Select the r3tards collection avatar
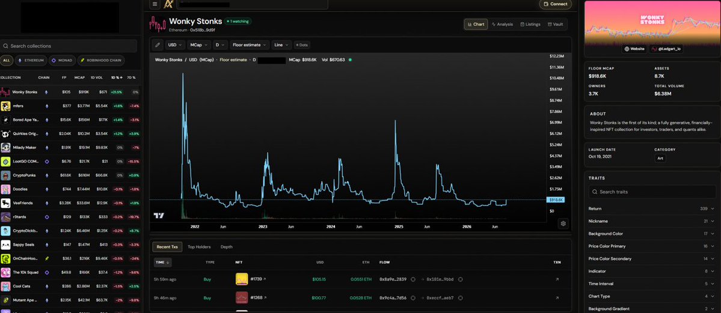 pyautogui.click(x=5, y=217)
